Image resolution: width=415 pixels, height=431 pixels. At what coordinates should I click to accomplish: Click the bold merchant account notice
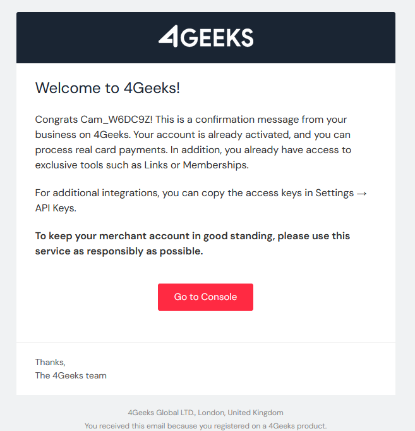point(192,244)
